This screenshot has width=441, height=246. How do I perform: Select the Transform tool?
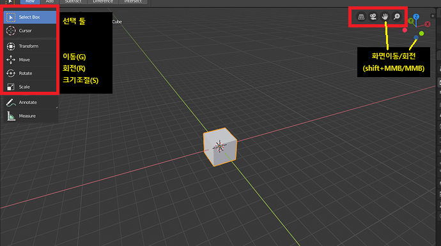30,47
